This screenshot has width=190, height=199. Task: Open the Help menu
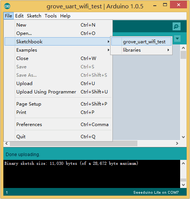(65, 16)
